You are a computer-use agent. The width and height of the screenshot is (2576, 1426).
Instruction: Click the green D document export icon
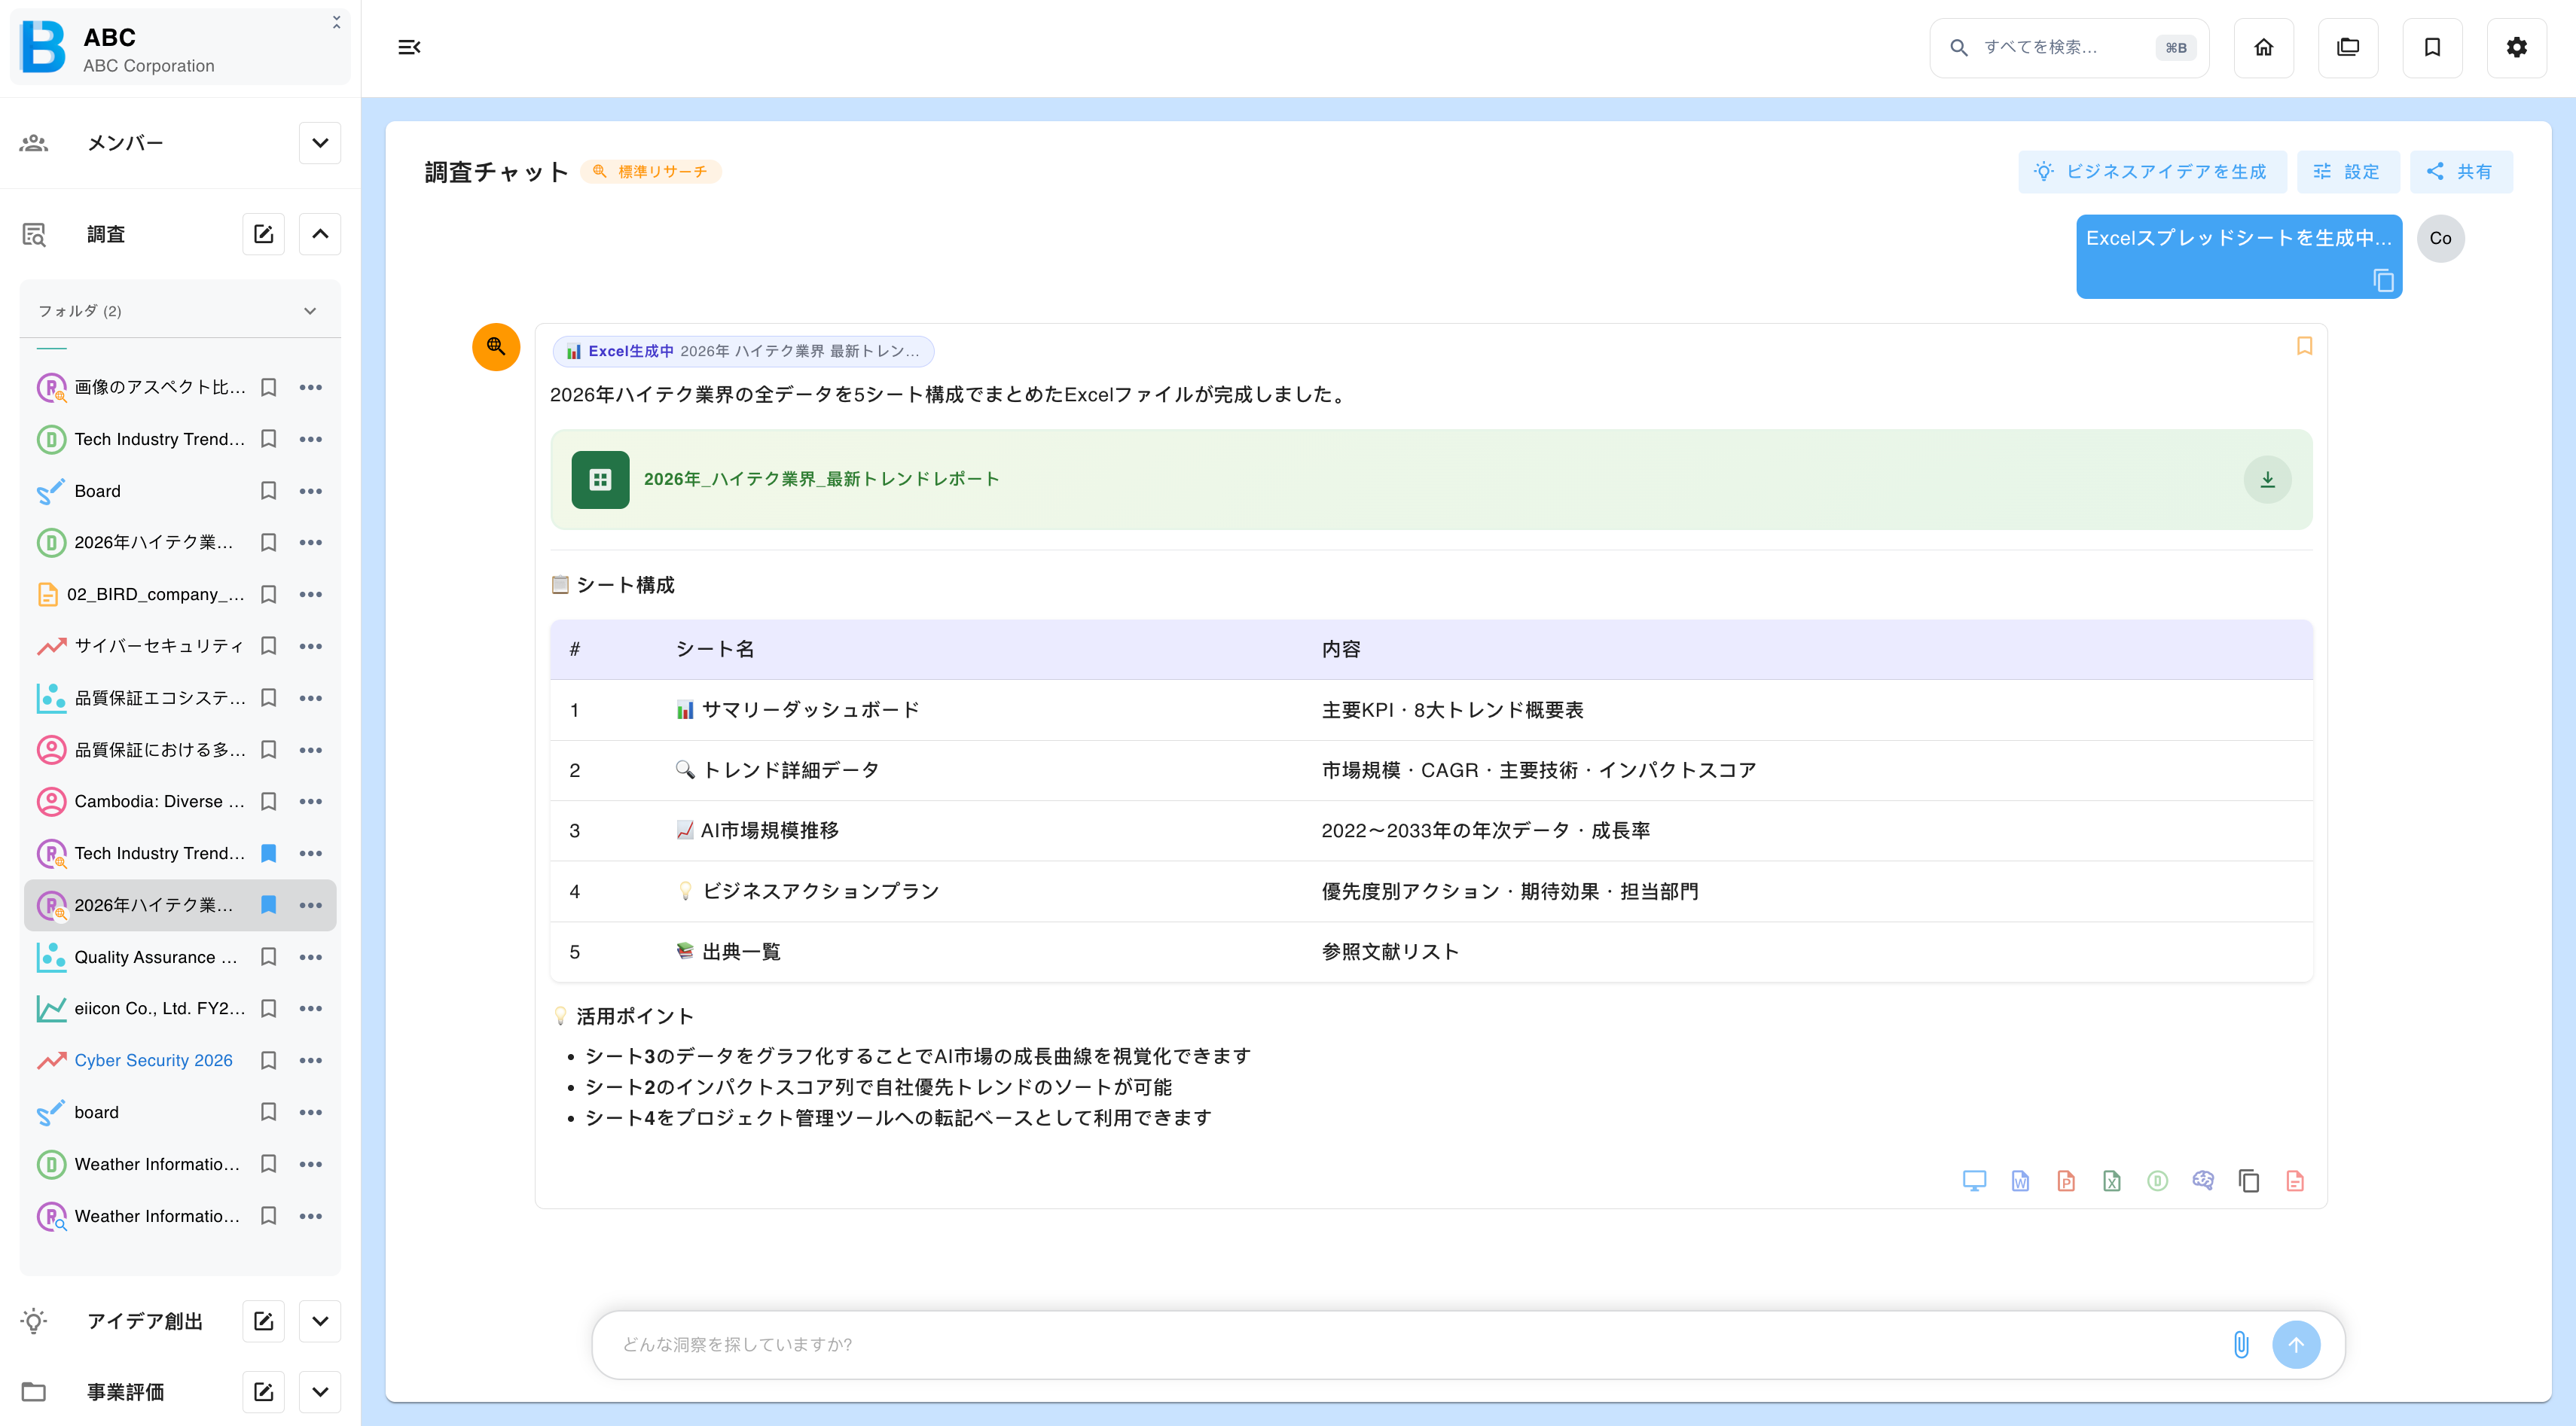click(x=2157, y=1181)
